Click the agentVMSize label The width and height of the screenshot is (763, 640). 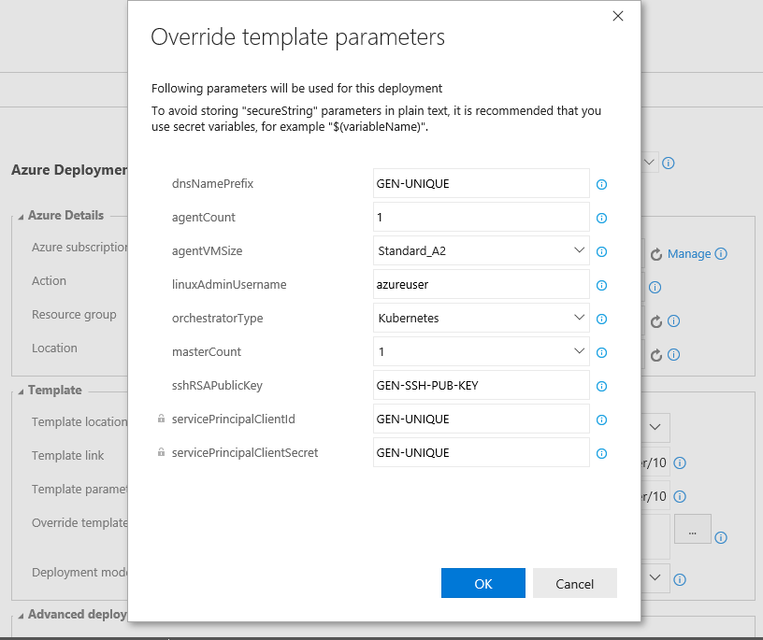point(208,251)
